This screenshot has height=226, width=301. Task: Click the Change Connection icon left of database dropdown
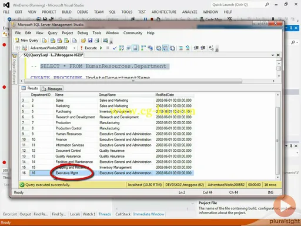point(25,48)
